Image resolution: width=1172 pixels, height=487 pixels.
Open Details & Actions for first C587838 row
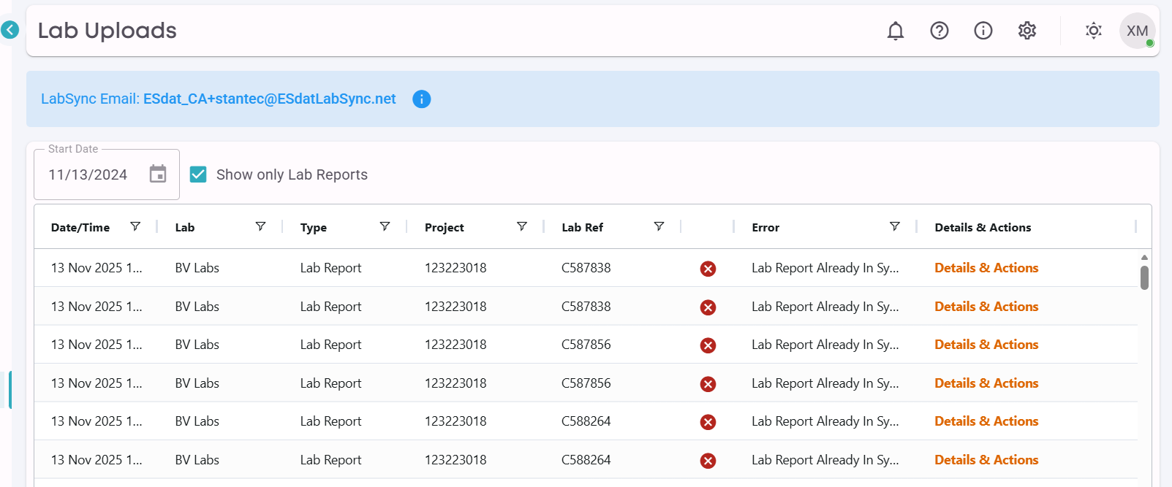click(986, 268)
